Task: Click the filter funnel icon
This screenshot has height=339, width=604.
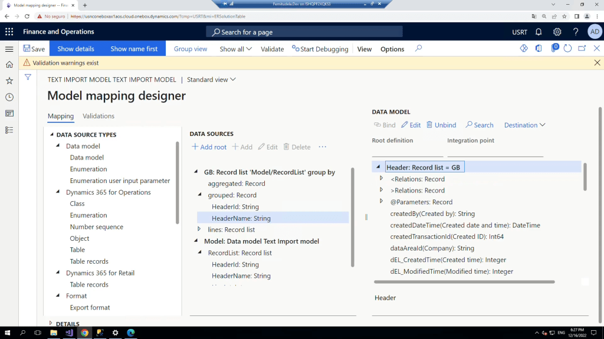Action: click(x=28, y=77)
